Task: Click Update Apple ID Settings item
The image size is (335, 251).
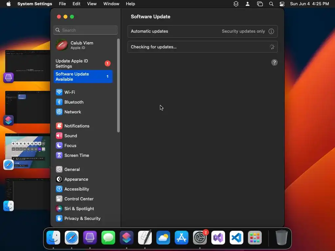Action: 83,63
